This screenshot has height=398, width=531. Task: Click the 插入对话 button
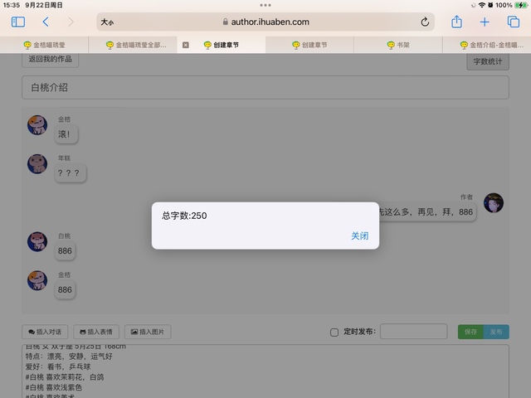[x=45, y=332]
